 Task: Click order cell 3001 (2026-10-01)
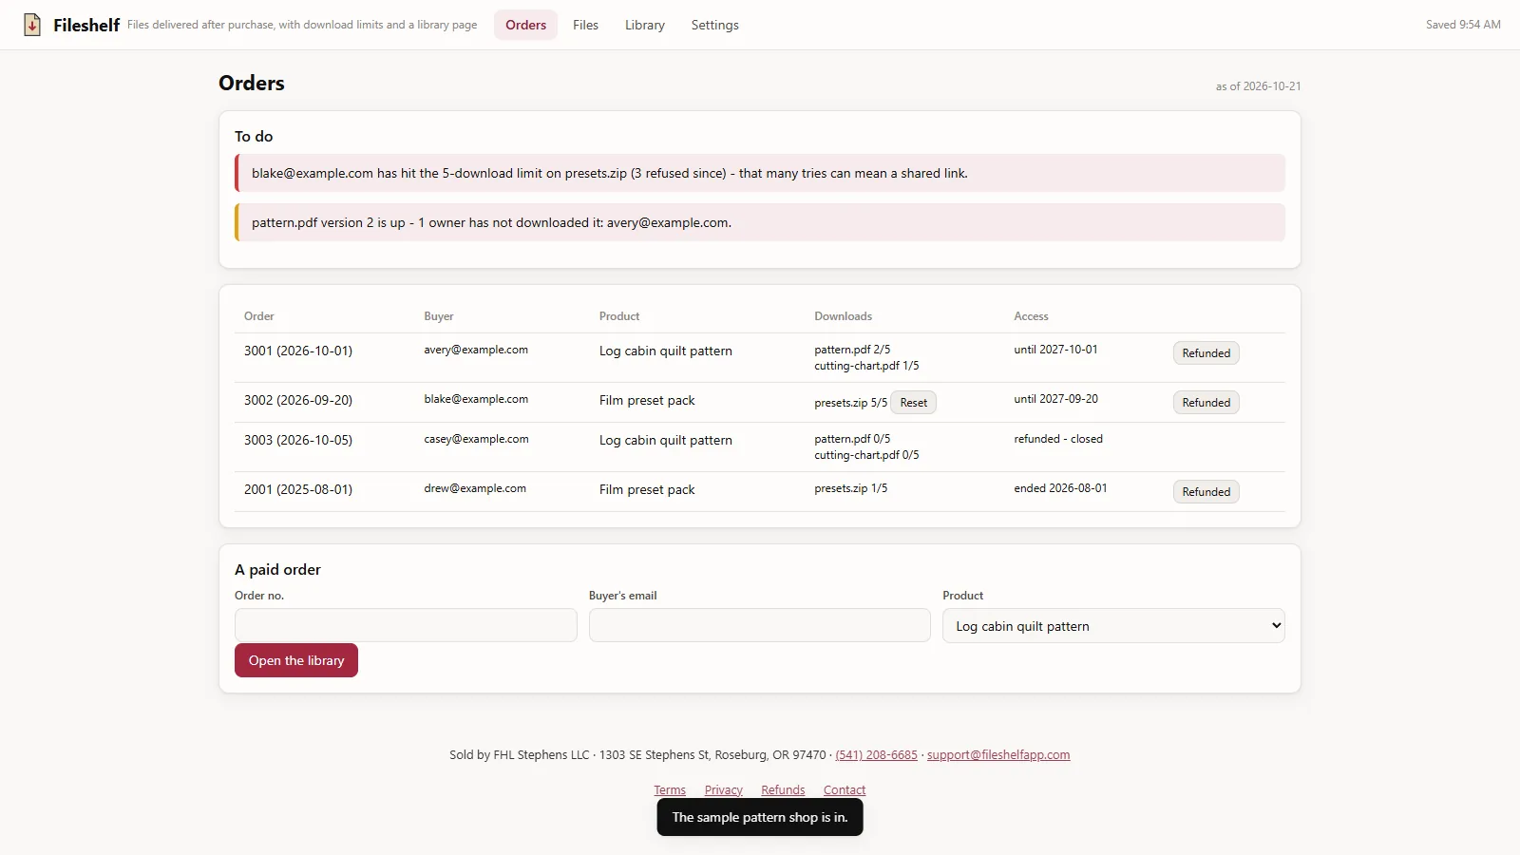[298, 351]
